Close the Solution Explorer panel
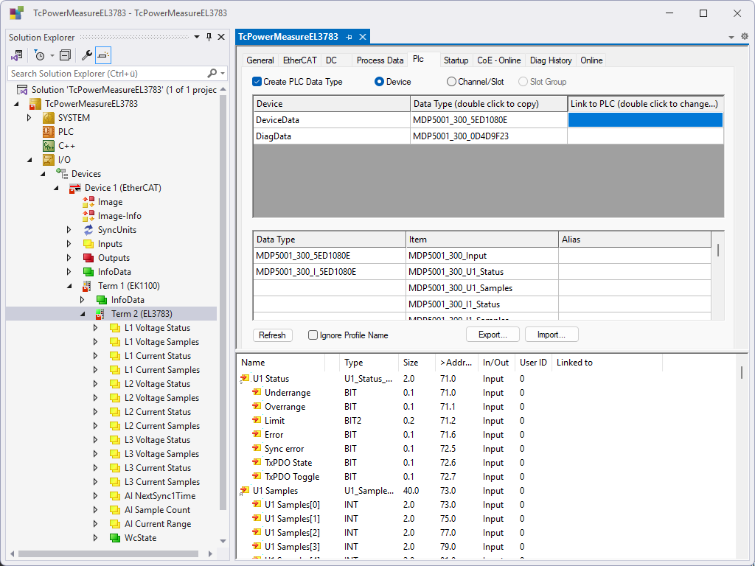 [x=221, y=37]
